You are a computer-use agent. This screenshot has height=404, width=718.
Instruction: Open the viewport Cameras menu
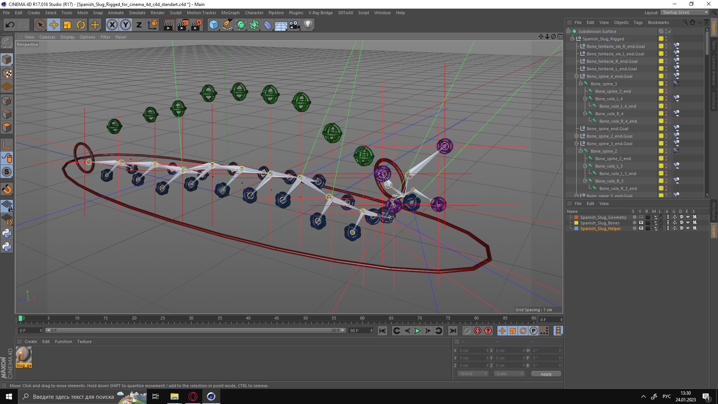tap(47, 37)
